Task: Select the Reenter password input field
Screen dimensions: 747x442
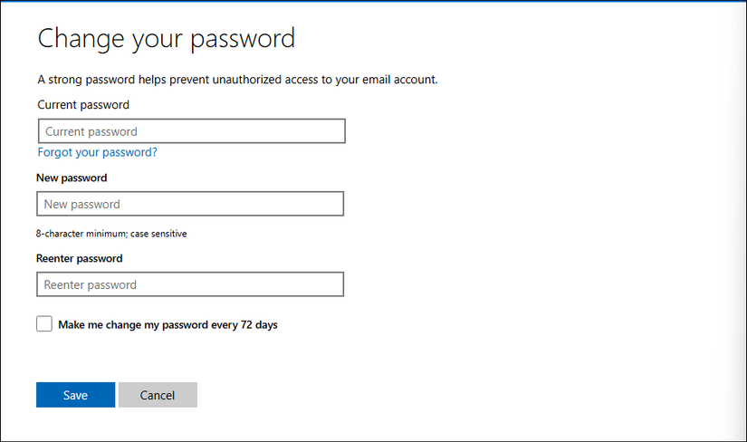Action: click(190, 284)
